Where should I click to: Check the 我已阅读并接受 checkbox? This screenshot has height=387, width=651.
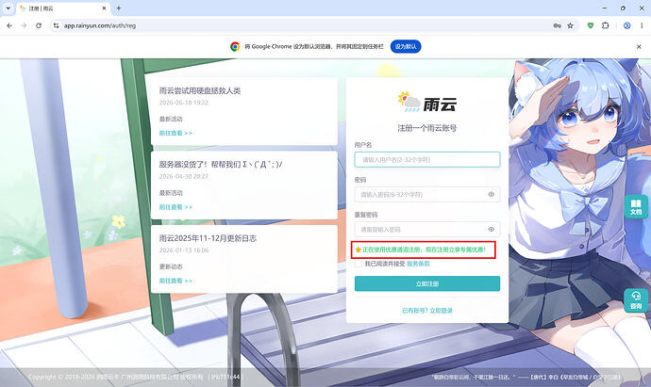[359, 264]
